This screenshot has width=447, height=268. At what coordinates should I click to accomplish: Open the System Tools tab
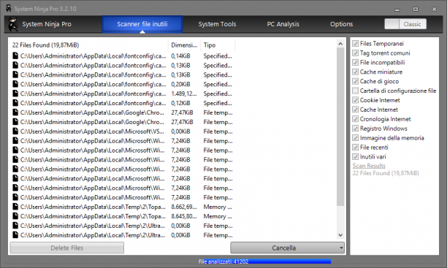click(217, 24)
